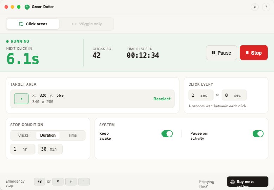
Task: Select the Clicks stop condition
Action: (x=24, y=135)
